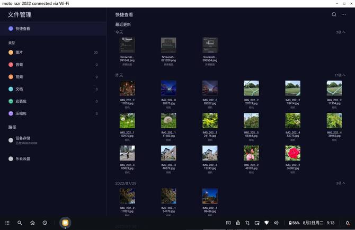Click the Wi-Fi icon in system tray
355x230 pixels.
click(267, 223)
